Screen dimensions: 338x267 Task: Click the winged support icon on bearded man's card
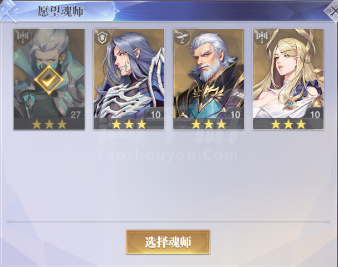point(182,37)
